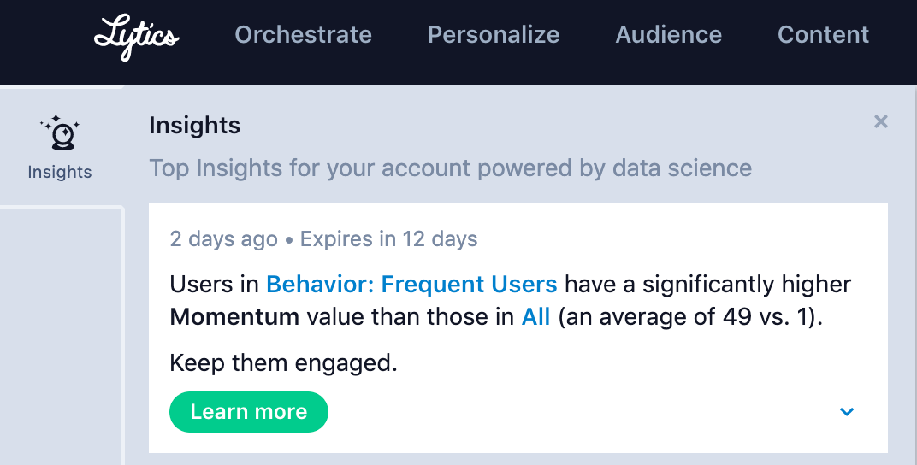Follow the Behavior: Frequent Users link
Viewport: 917px width, 465px height.
tap(411, 284)
